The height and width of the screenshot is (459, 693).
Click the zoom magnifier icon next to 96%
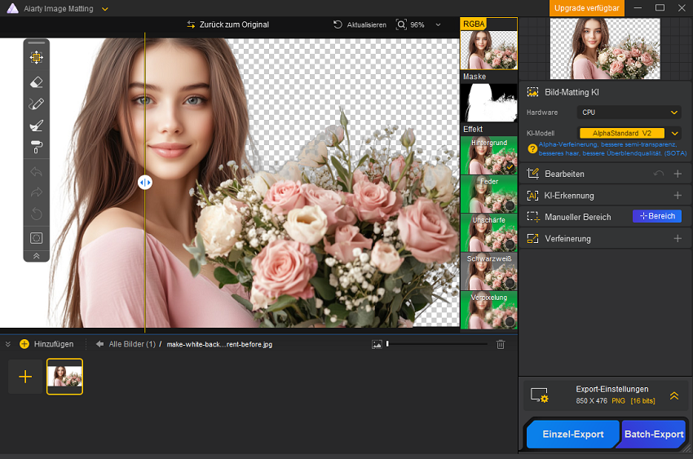pos(401,24)
